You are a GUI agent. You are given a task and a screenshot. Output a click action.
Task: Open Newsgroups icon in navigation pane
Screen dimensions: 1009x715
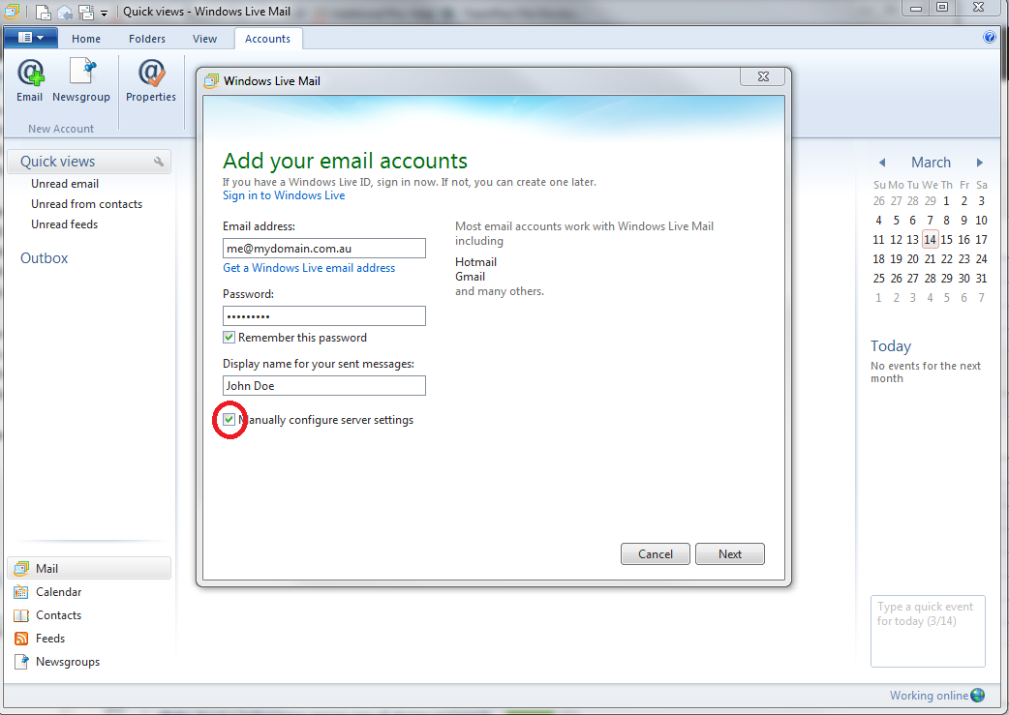21,662
